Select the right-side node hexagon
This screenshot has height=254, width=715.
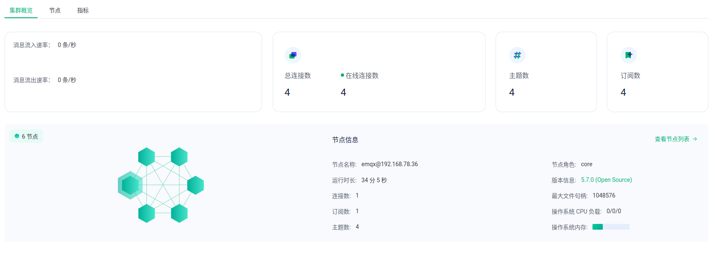tap(196, 185)
